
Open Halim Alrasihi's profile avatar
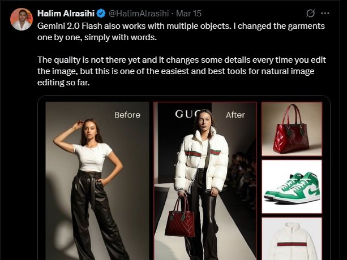click(22, 19)
